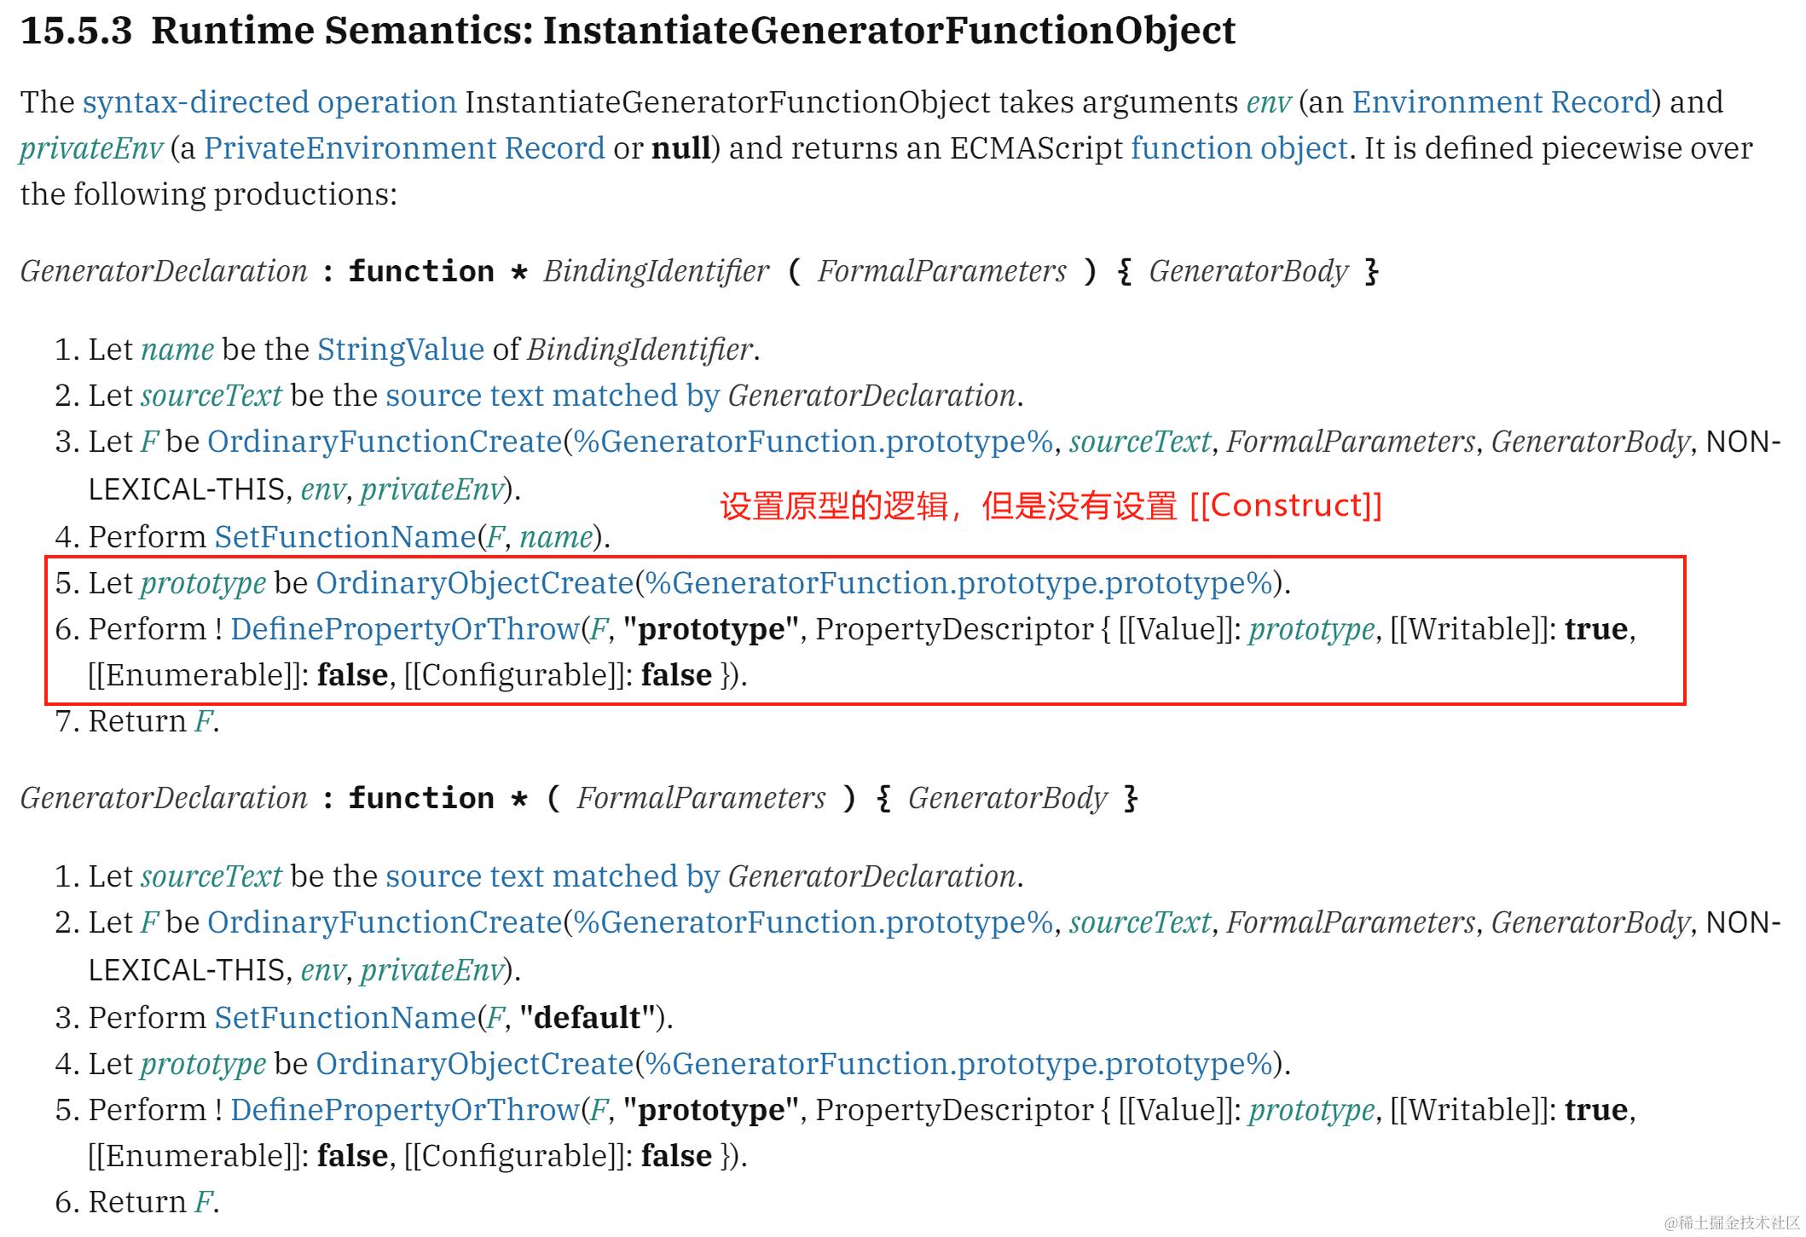Click SetFunctionName link with name argument
Image resolution: width=1806 pixels, height=1237 pixels.
tap(344, 537)
